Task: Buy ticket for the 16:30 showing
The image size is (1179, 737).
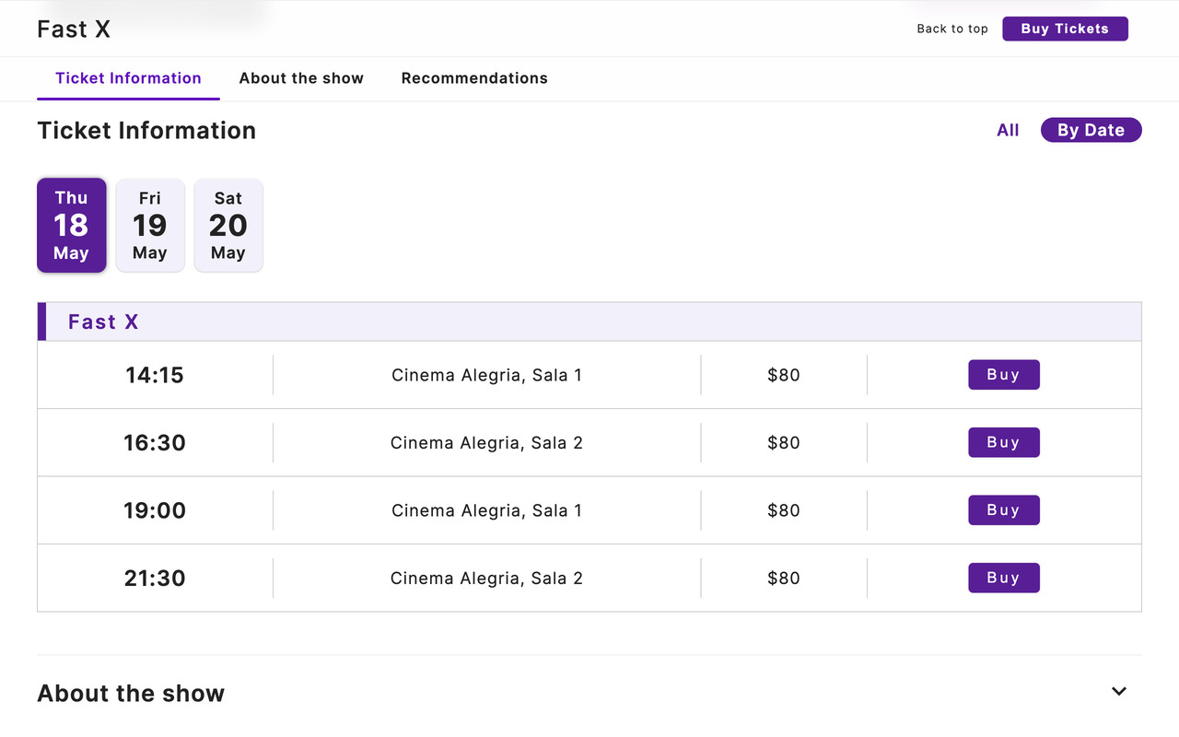Action: coord(1004,442)
